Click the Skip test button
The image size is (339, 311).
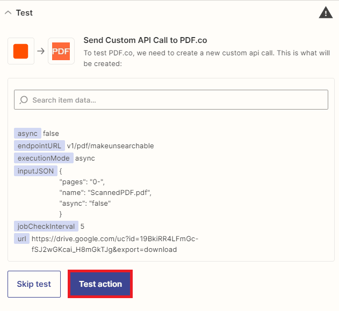coord(34,284)
